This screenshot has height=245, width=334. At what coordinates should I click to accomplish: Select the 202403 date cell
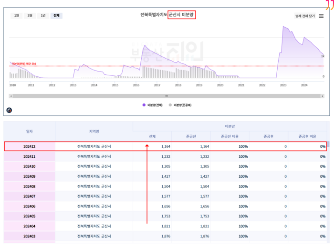(30, 236)
